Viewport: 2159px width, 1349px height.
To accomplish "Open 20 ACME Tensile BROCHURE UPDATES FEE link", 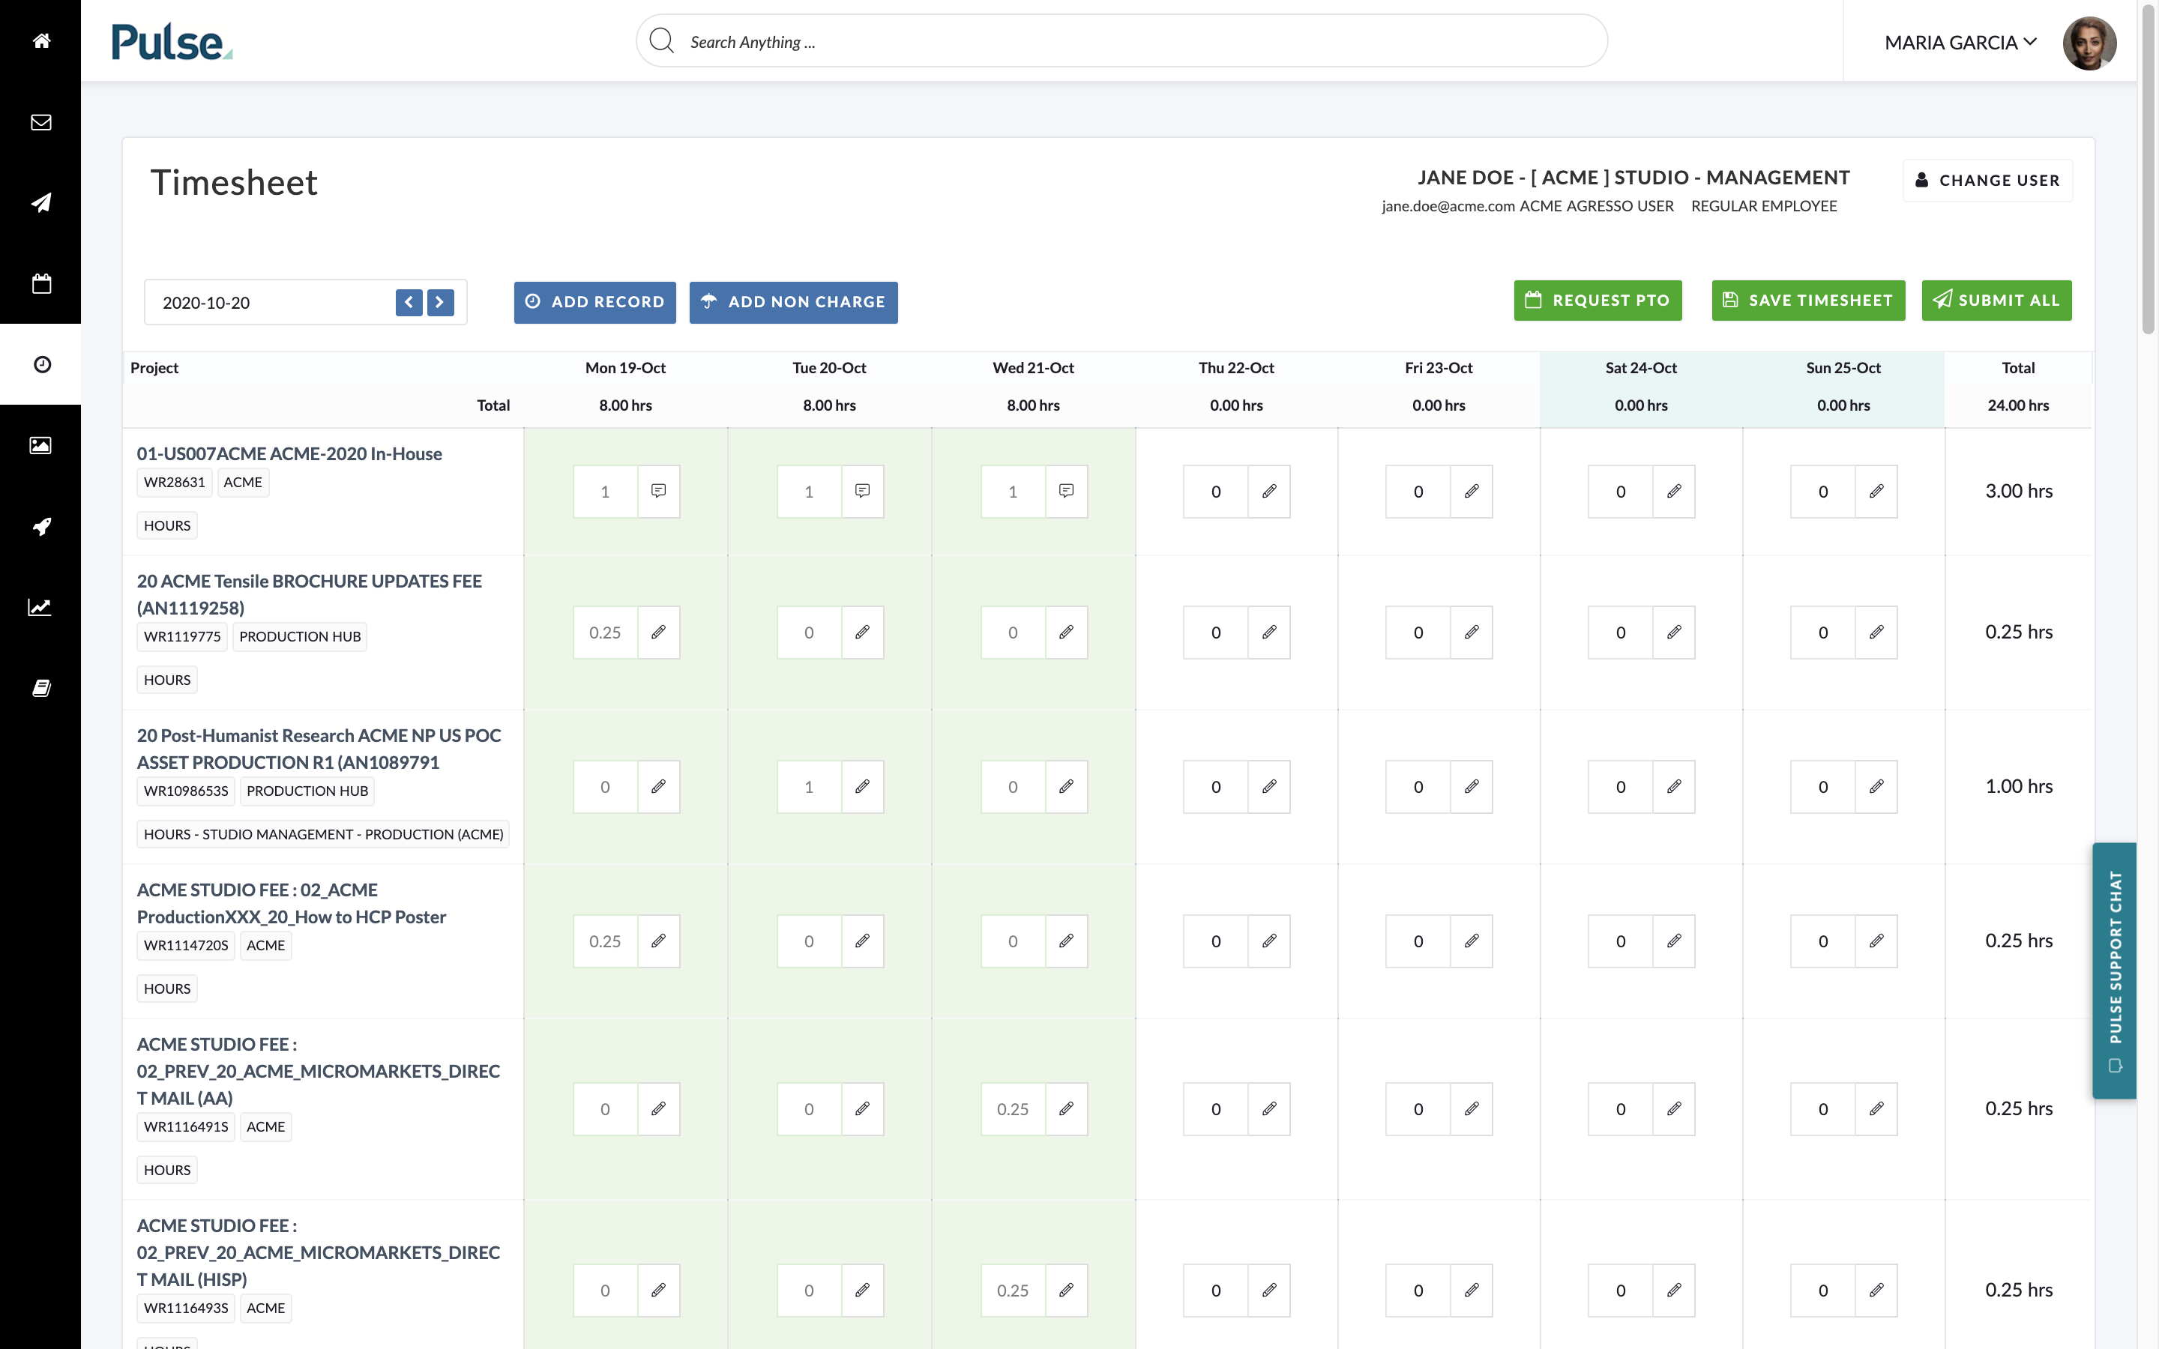I will (309, 594).
